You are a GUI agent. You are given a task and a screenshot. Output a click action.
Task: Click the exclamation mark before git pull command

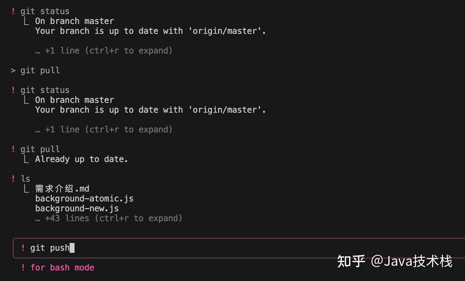(13, 149)
